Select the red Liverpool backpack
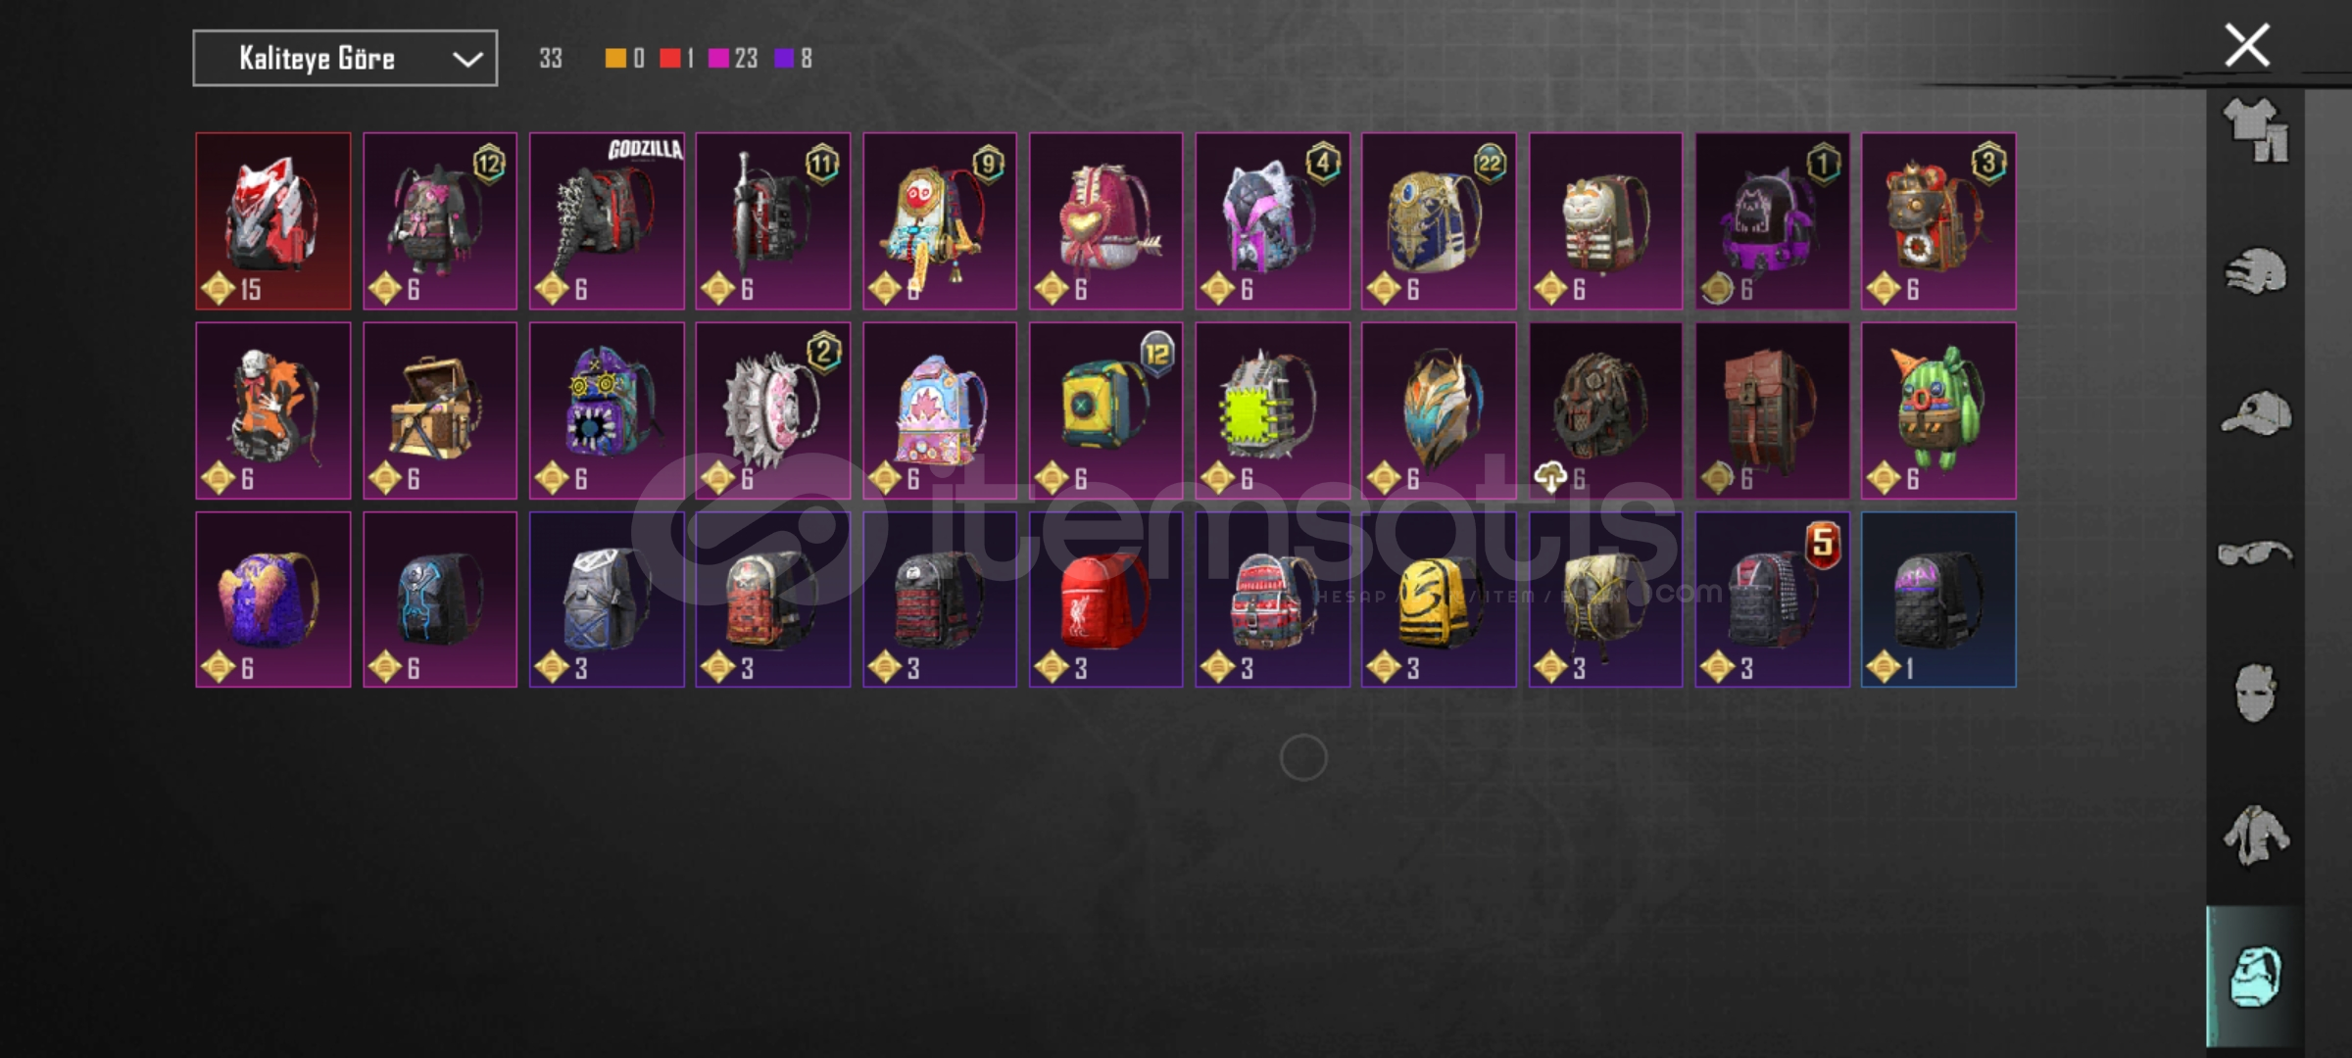This screenshot has height=1058, width=2352. 1105,600
